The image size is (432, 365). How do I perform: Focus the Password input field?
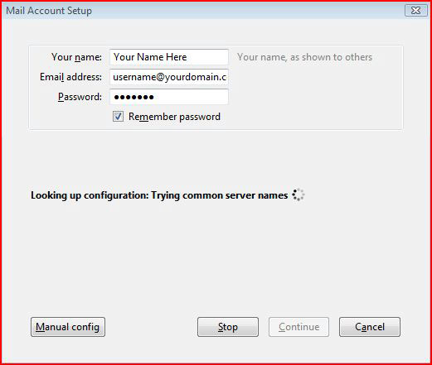(x=169, y=97)
